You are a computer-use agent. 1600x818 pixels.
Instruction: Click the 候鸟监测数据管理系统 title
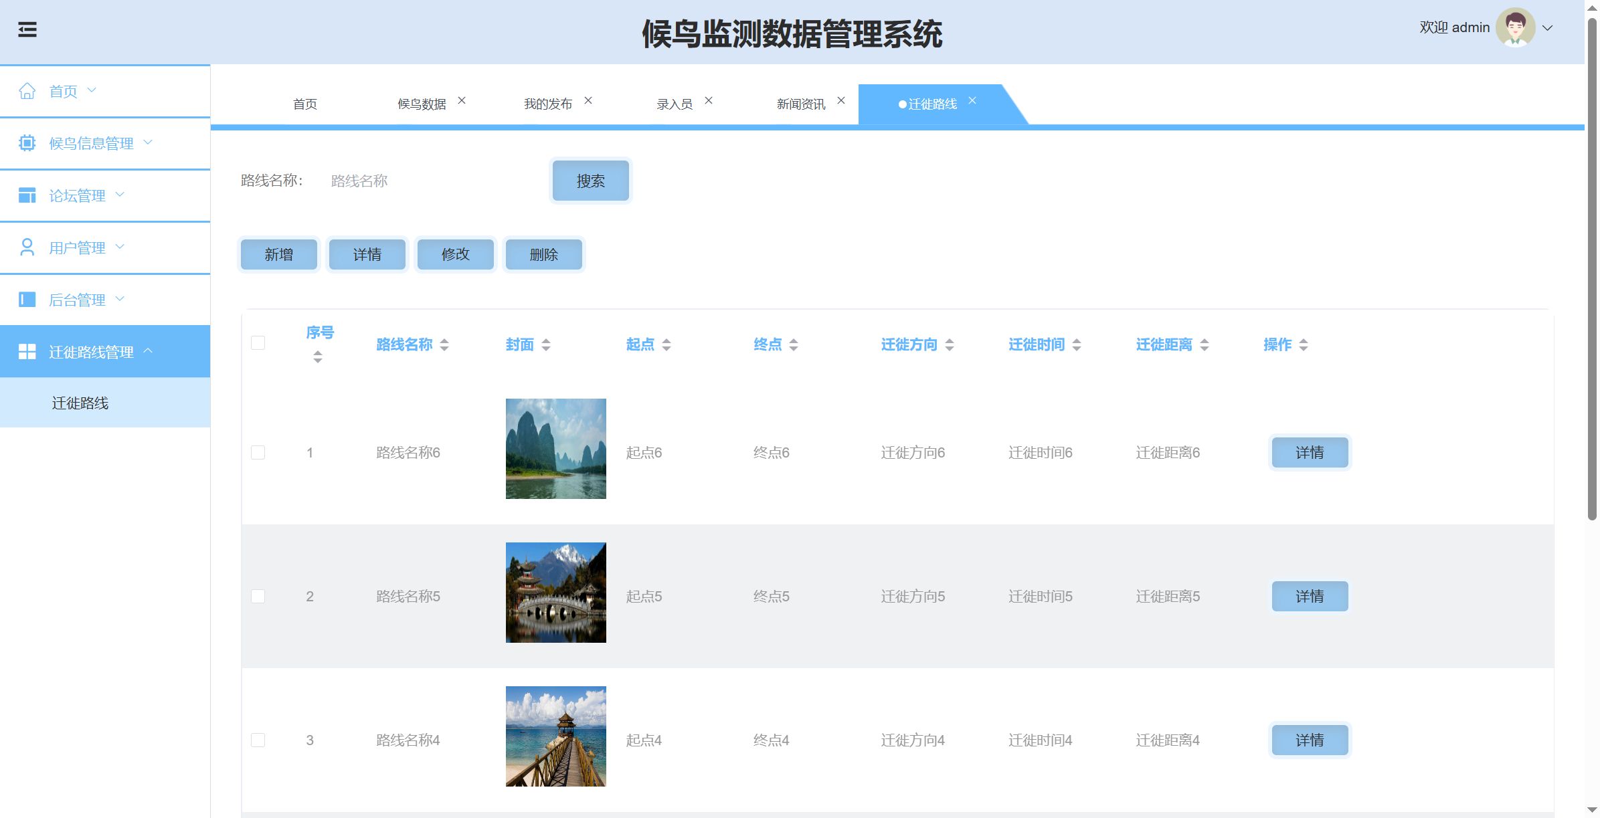[792, 33]
